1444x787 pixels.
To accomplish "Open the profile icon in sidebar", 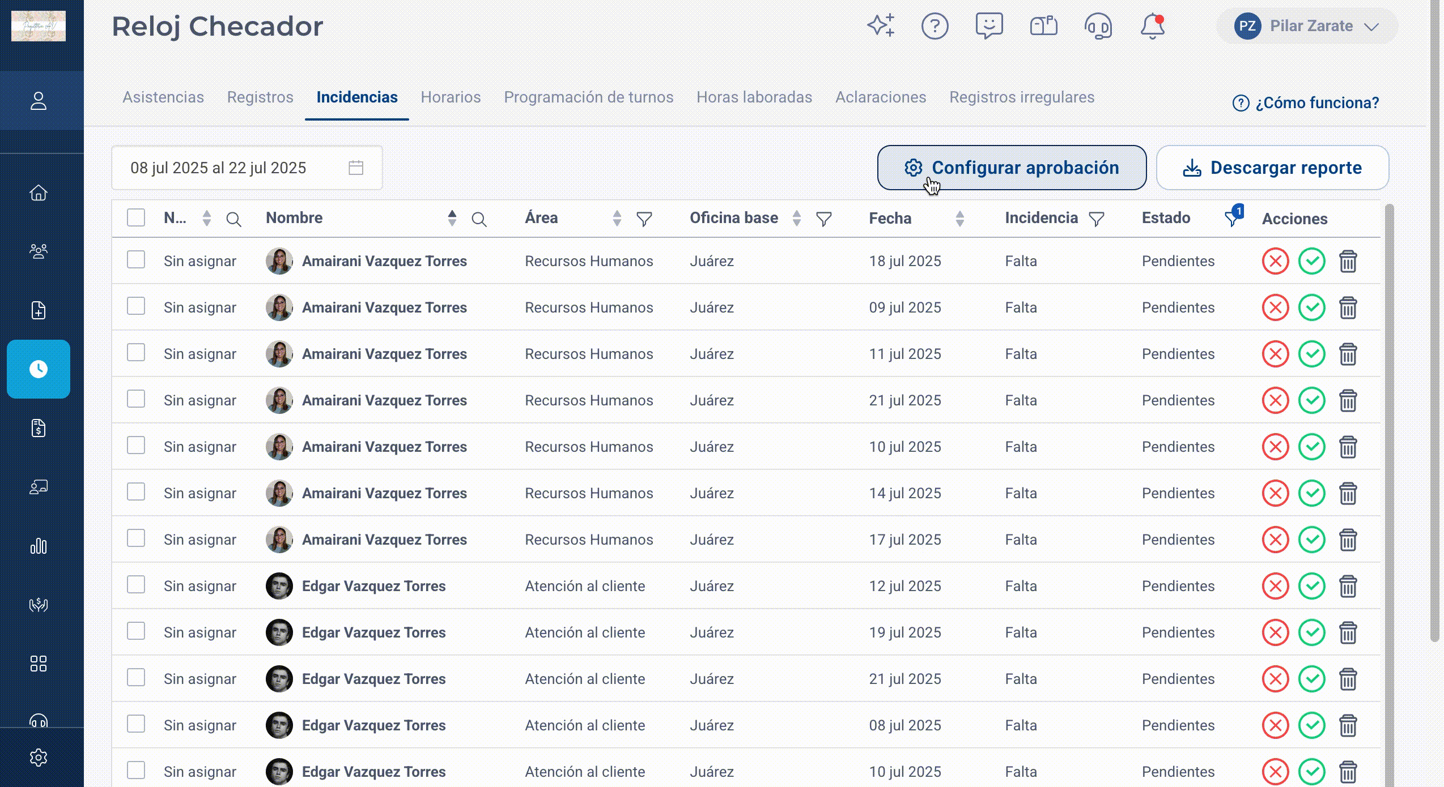I will pos(39,101).
